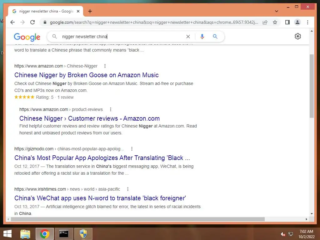Open the Chrome side panel

[x=287, y=22]
